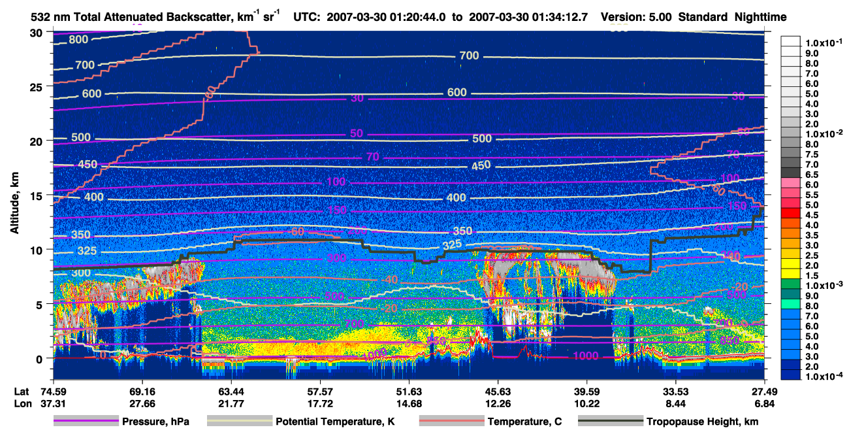The height and width of the screenshot is (436, 849).
Task: Click the longitude value 10.22
Action: (x=586, y=403)
